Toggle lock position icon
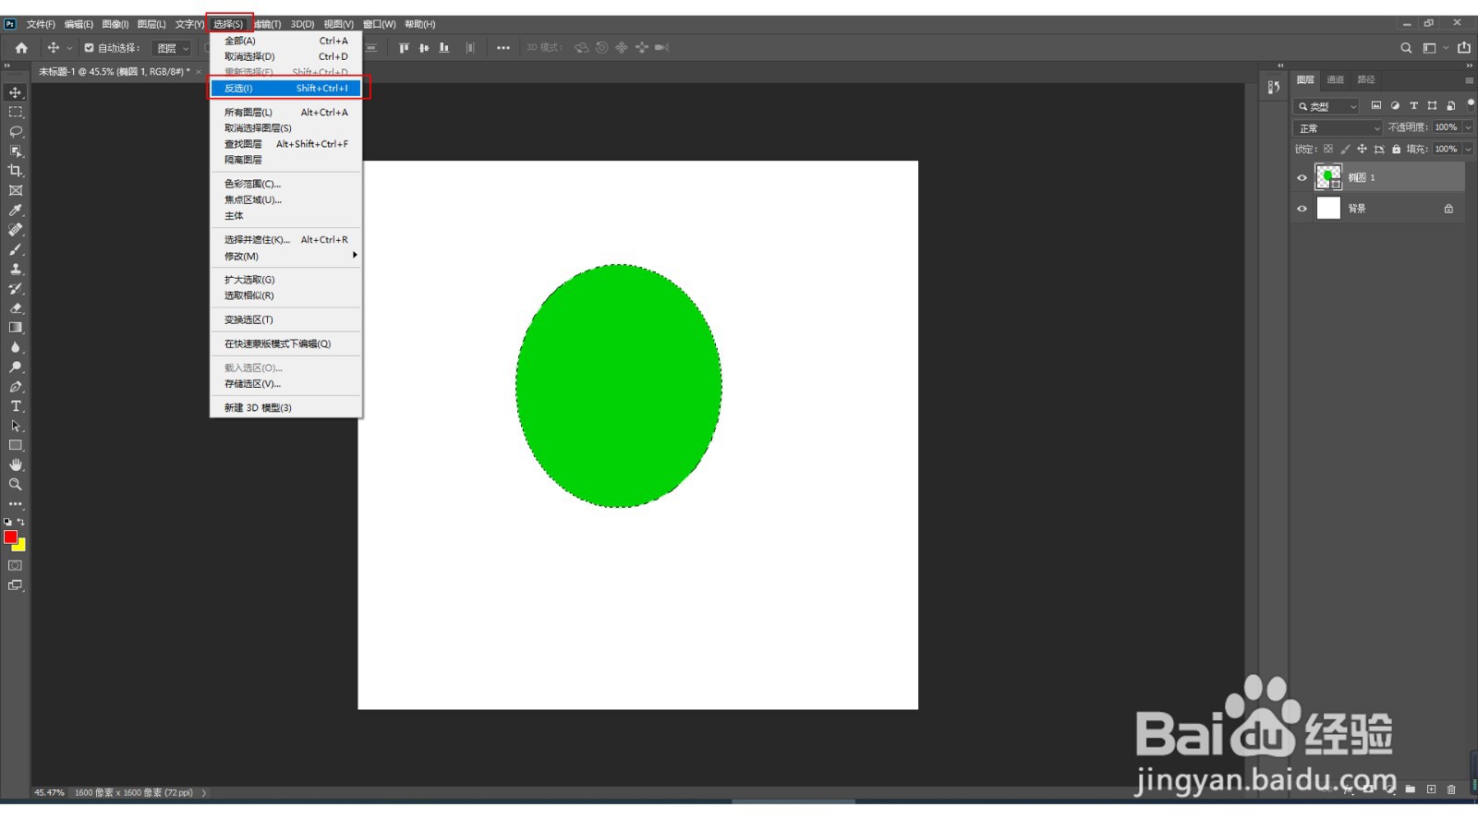Image resolution: width=1478 pixels, height=831 pixels. [1362, 149]
